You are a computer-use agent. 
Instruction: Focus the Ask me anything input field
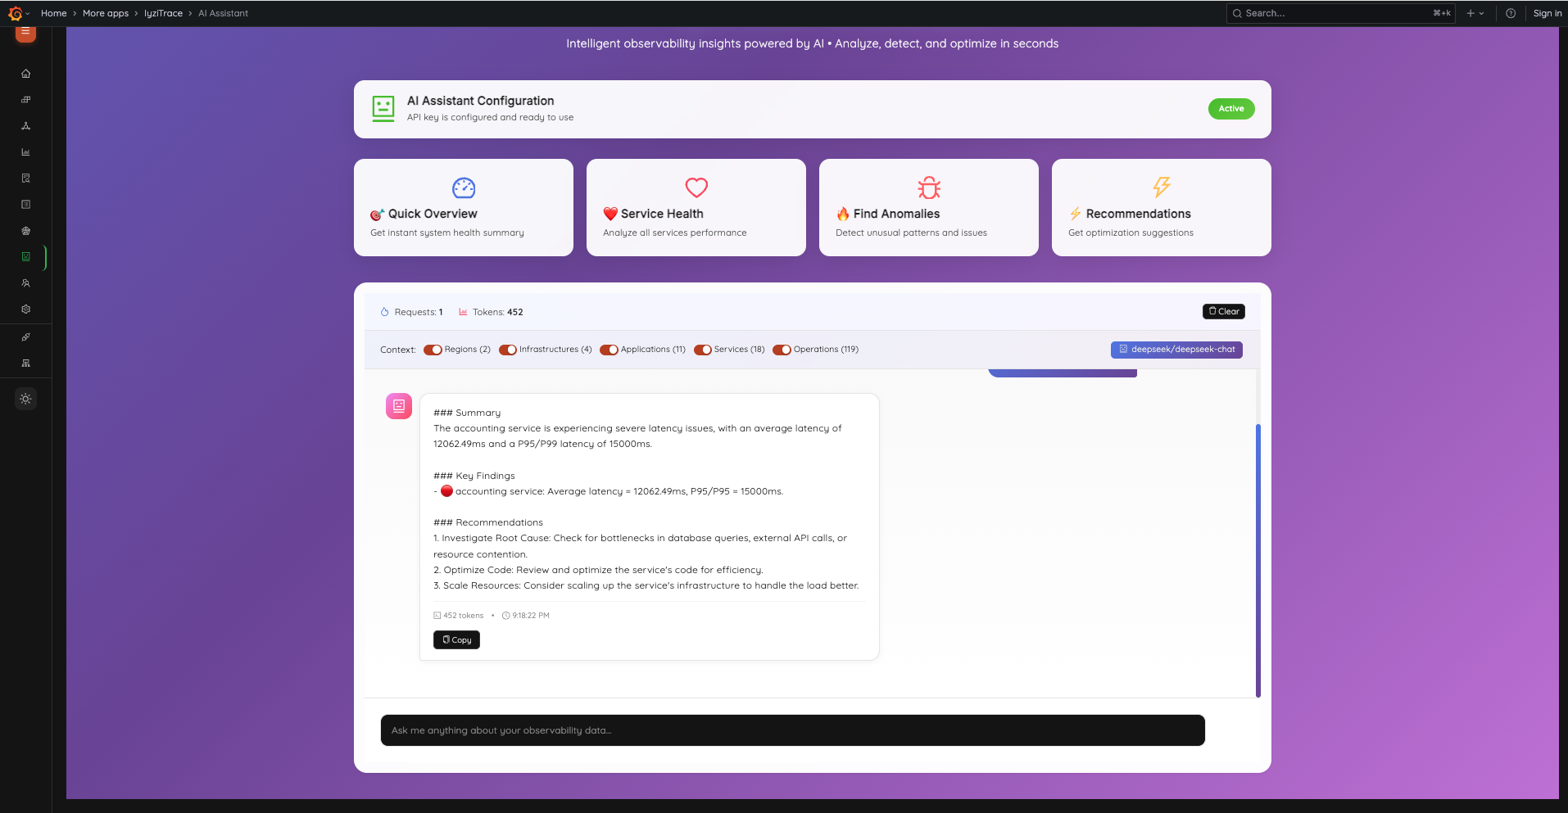pyautogui.click(x=791, y=729)
